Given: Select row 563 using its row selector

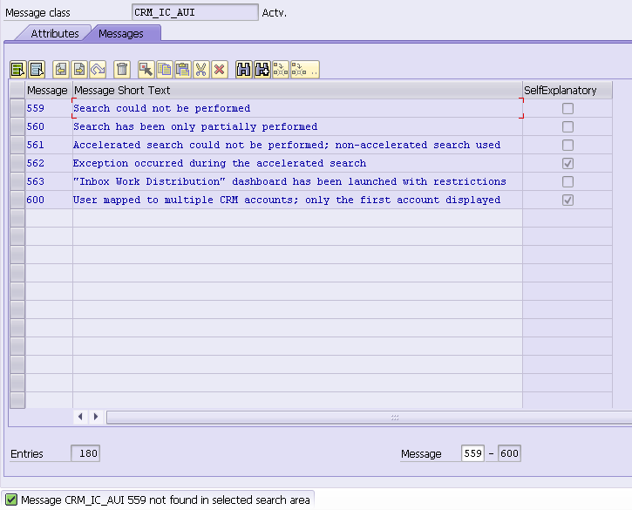Looking at the screenshot, I should pyautogui.click(x=17, y=182).
